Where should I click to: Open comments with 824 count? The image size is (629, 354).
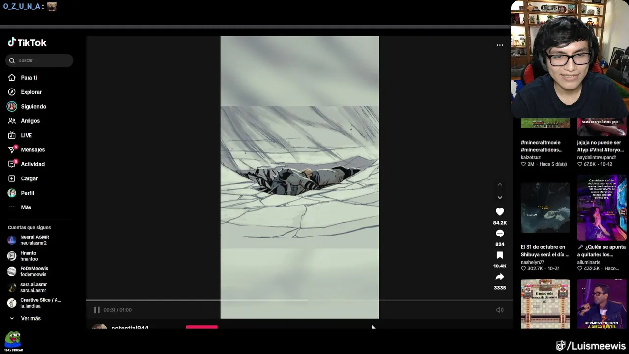[x=500, y=234]
